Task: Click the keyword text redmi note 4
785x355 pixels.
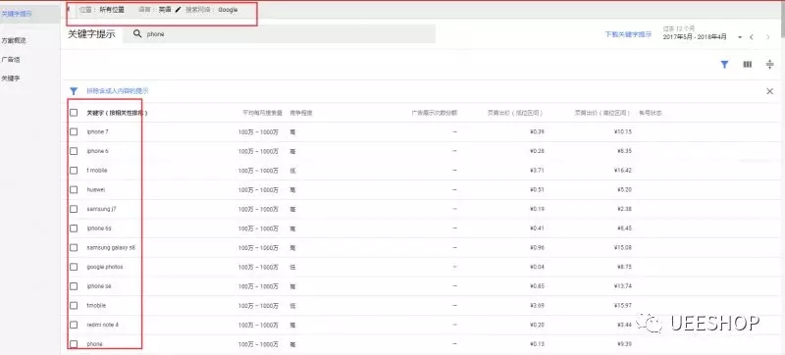Action: pyautogui.click(x=103, y=325)
